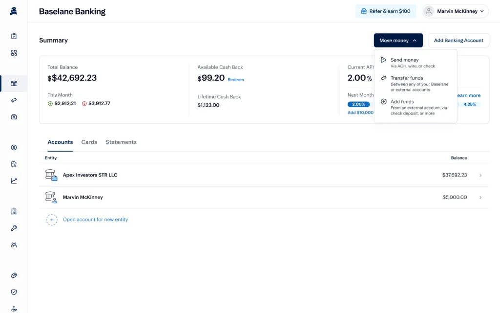Click the Transfer funds arrows icon
The width and height of the screenshot is (500, 313).
point(384,78)
